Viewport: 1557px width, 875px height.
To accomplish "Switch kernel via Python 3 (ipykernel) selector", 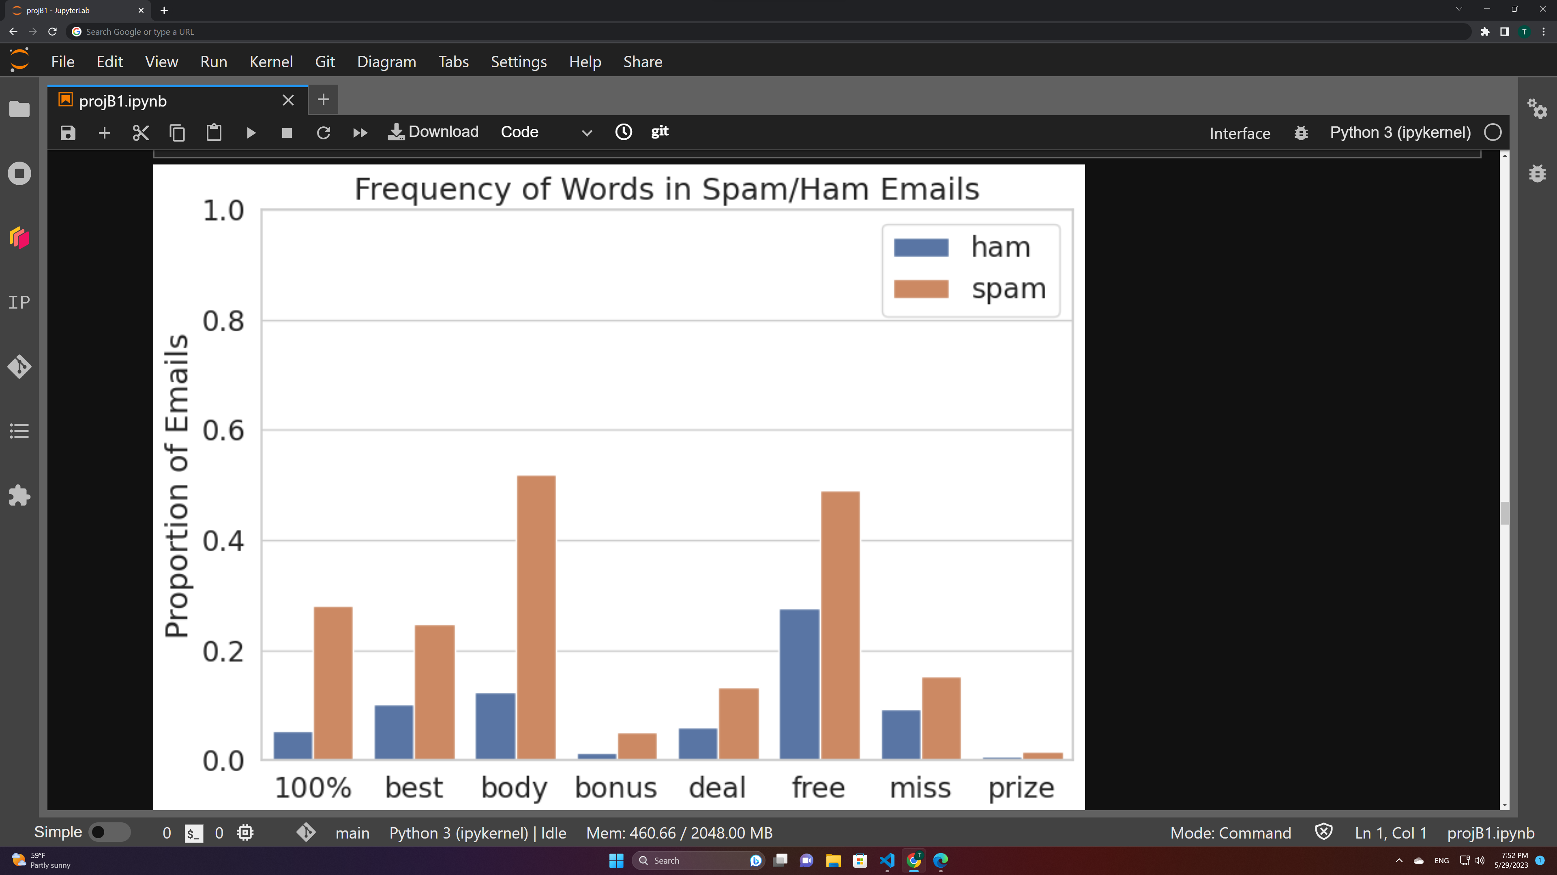I will pyautogui.click(x=1400, y=132).
